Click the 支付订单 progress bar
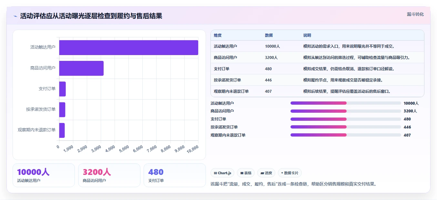 click(346, 119)
